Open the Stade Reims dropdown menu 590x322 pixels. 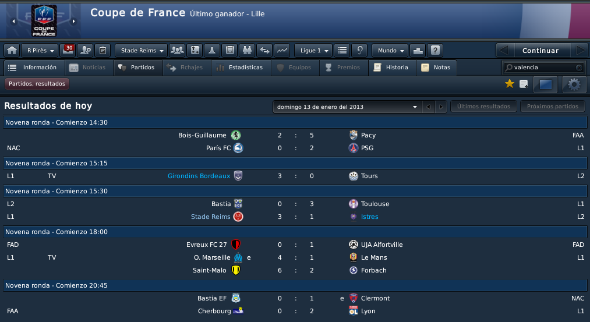click(x=142, y=50)
